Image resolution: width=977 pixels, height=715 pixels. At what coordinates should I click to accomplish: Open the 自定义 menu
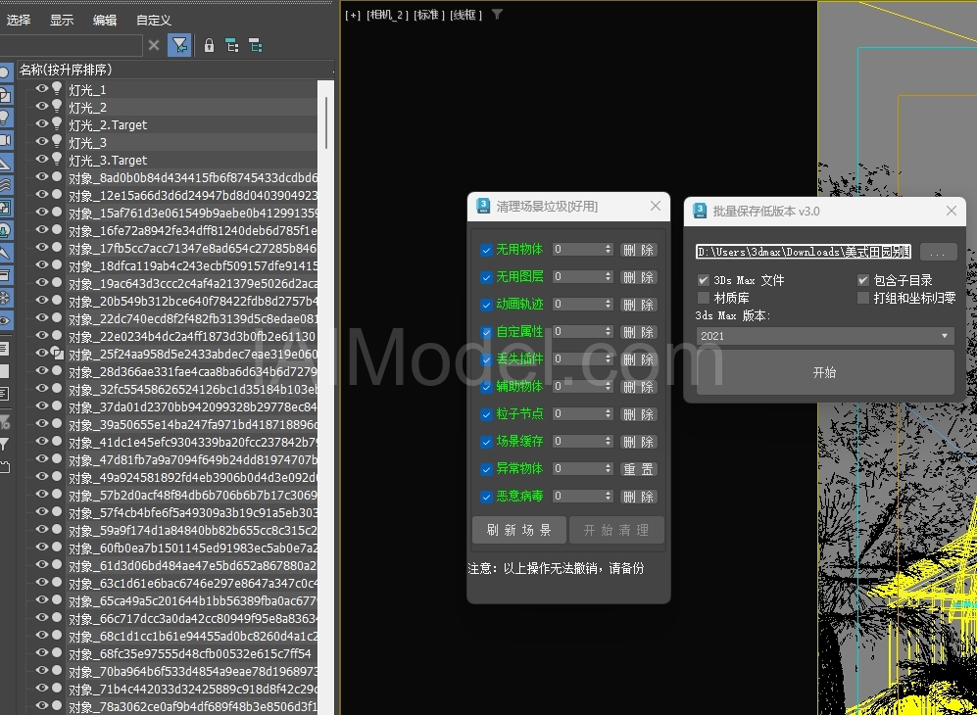[x=154, y=20]
